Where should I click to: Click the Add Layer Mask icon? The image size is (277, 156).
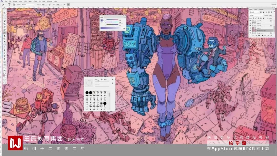click(259, 35)
